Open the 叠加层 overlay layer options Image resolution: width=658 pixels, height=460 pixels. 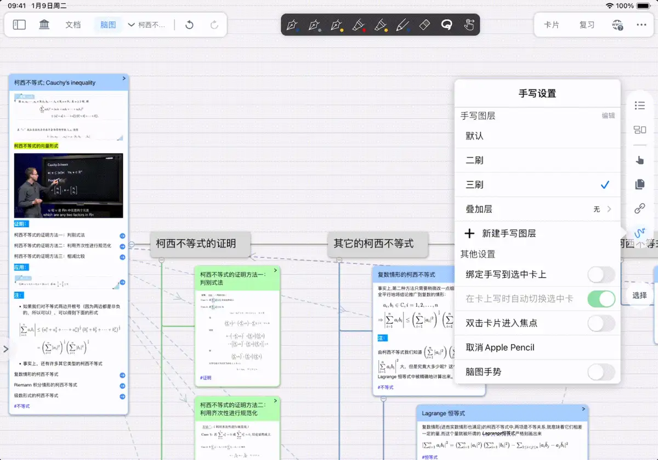coord(538,209)
